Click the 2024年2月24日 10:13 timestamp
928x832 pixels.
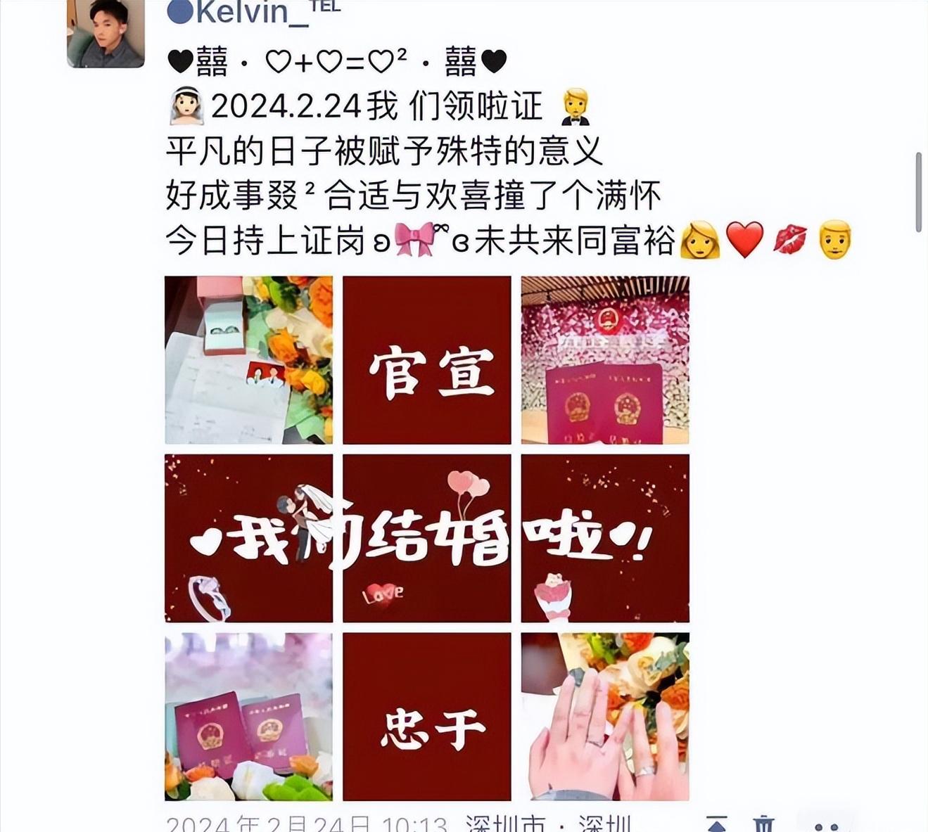(307, 824)
